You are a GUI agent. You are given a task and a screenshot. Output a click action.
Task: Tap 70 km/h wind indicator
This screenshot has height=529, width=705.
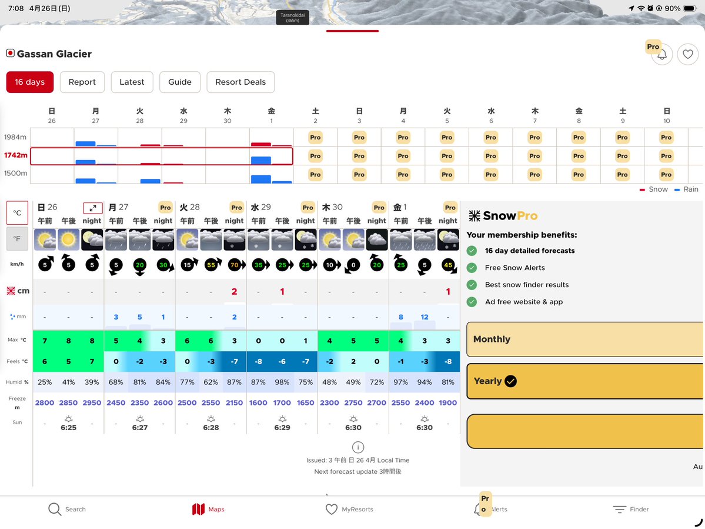pos(235,265)
